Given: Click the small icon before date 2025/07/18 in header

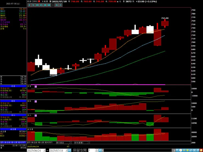Looking at the screenshot, I should coord(50,2).
